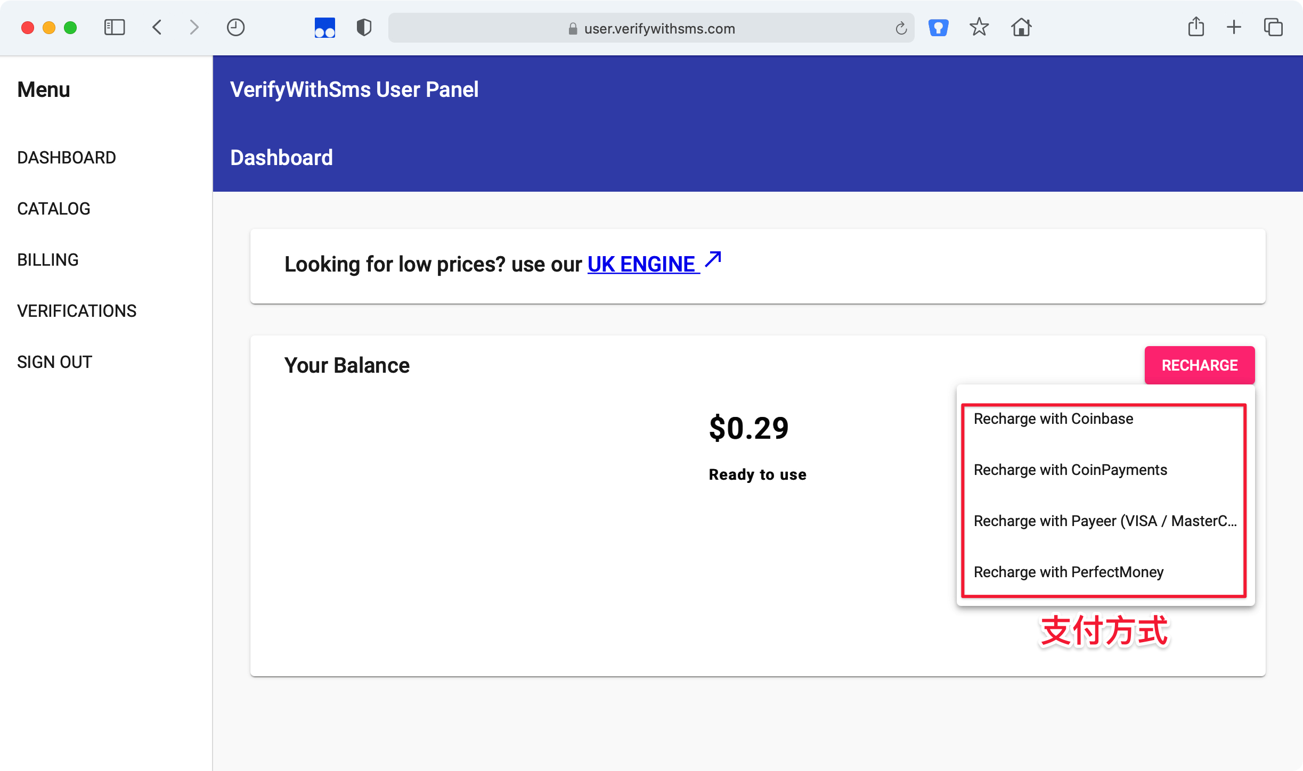This screenshot has width=1303, height=771.
Task: Select Recharge with PerfectMoney
Action: (x=1068, y=572)
